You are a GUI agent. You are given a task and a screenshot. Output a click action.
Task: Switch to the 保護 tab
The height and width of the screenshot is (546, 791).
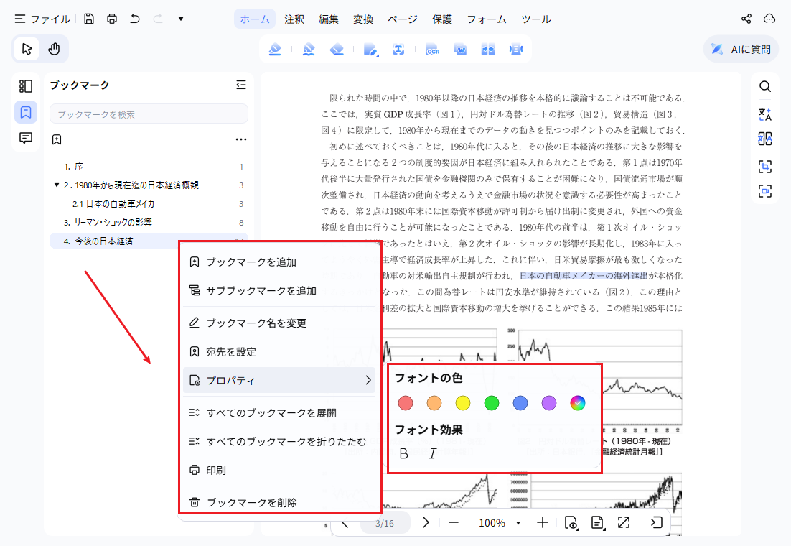click(x=442, y=19)
